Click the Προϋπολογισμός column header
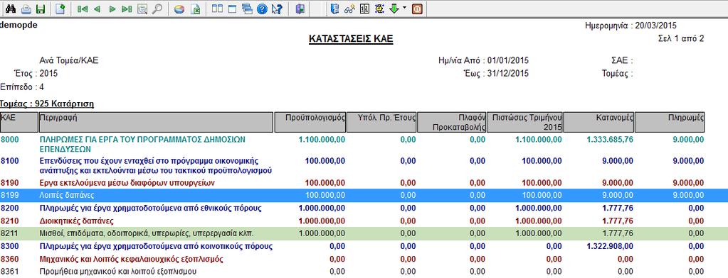This screenshot has width=728, height=278. tap(310, 123)
